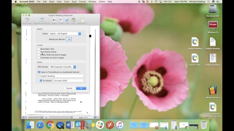Click the OK button in the dialog

81,88
